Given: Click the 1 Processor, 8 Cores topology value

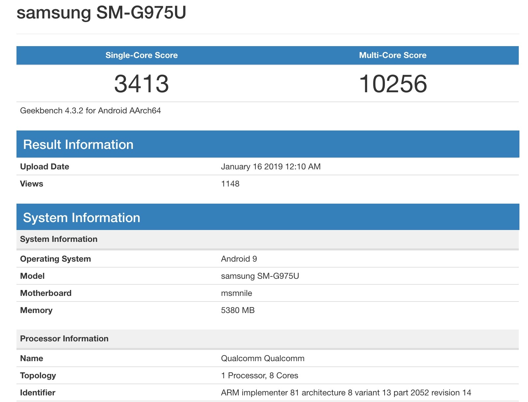Looking at the screenshot, I should [259, 376].
